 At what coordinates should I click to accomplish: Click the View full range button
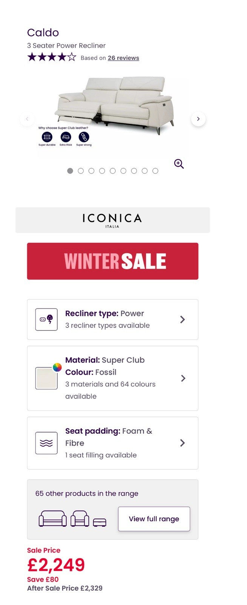[154, 519]
